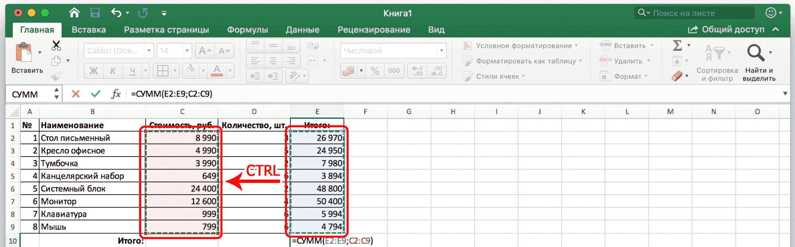Click the fx Insert Function button

(116, 94)
